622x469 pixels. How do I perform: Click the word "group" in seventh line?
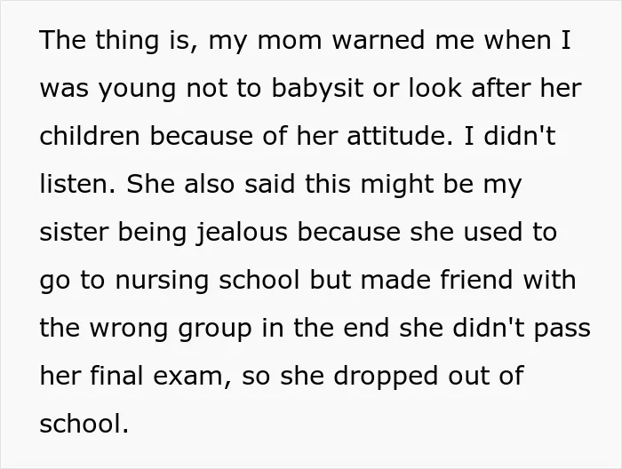tap(215, 329)
